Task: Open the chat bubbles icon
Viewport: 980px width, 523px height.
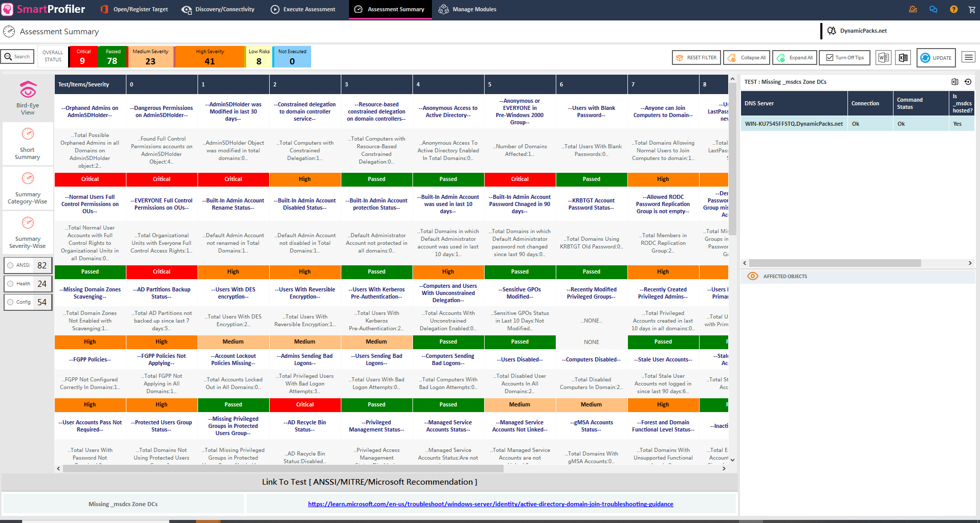Action: (933, 9)
